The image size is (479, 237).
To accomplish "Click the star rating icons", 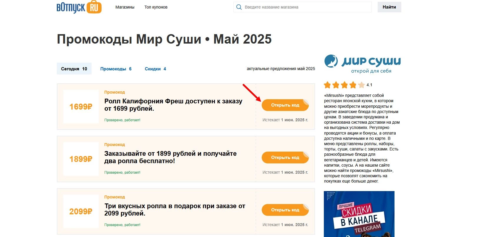I will pyautogui.click(x=344, y=85).
